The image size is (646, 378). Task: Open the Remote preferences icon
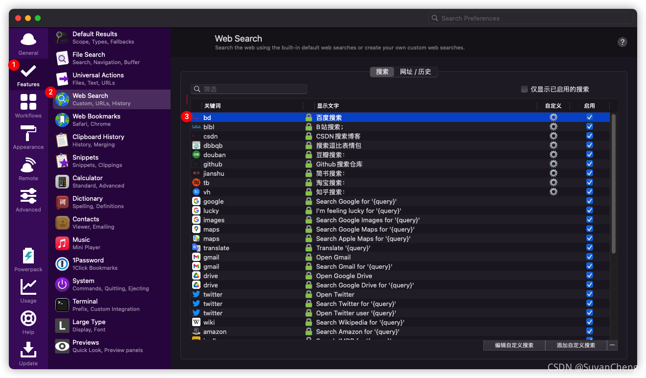pos(28,165)
